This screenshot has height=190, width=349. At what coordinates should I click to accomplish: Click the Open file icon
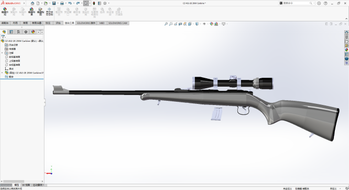pyautogui.click(x=46, y=3)
